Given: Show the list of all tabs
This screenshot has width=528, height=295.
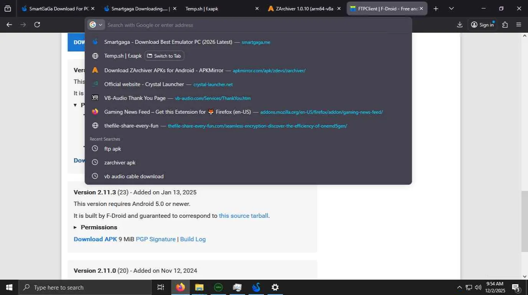Looking at the screenshot, I should [451, 8].
